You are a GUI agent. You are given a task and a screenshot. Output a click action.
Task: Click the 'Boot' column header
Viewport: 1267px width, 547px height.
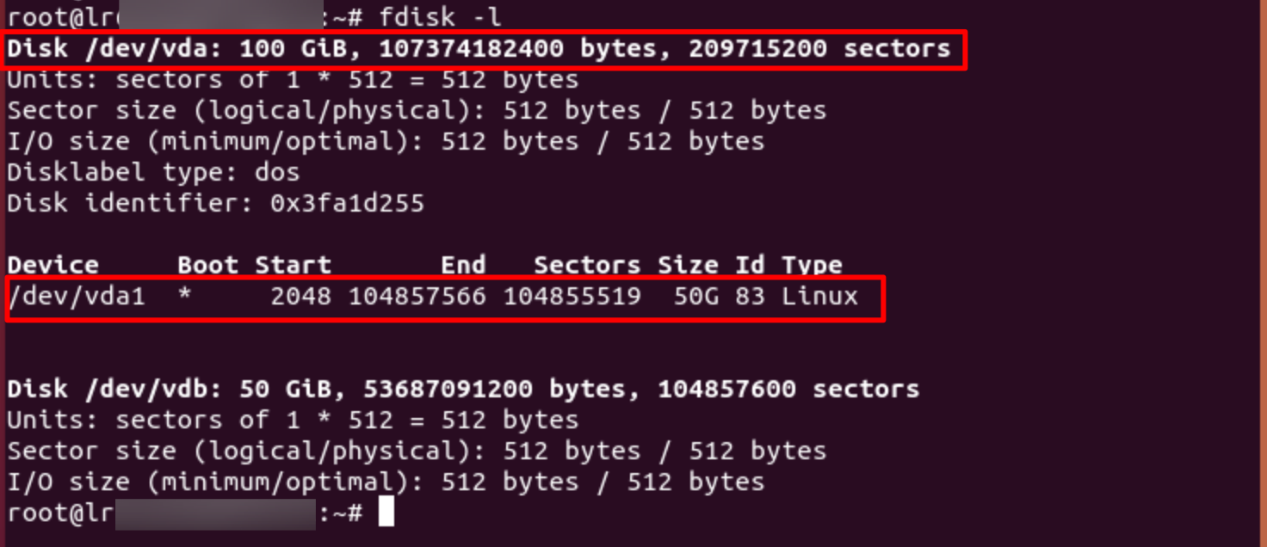[207, 265]
